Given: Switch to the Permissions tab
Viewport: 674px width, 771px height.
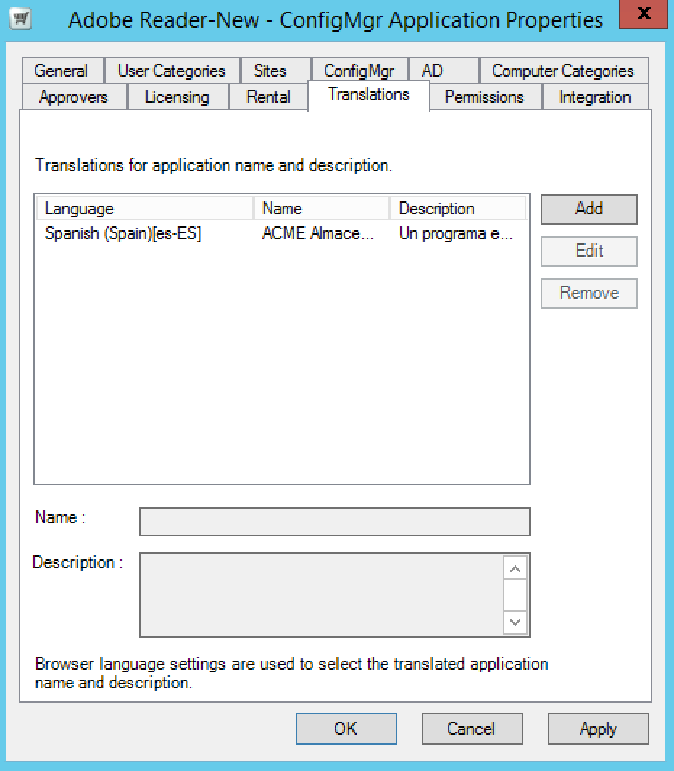Looking at the screenshot, I should tap(484, 97).
